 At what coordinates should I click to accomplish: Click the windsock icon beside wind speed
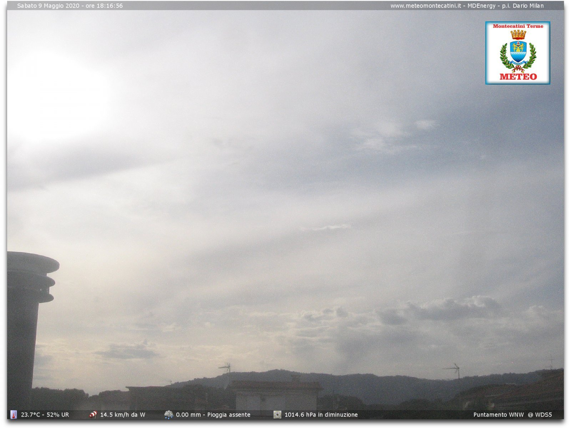[x=93, y=414]
